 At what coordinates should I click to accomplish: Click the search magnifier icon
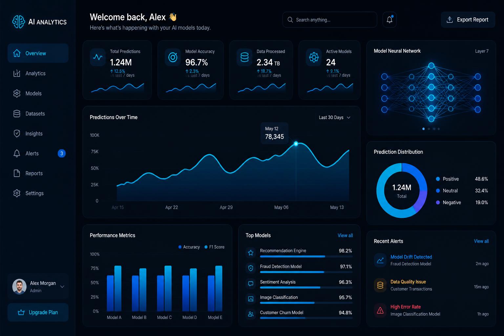pos(290,20)
